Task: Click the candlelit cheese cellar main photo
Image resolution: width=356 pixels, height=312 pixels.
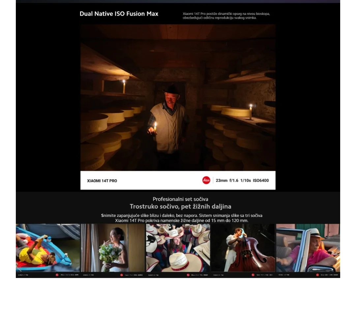Action: coord(178,97)
